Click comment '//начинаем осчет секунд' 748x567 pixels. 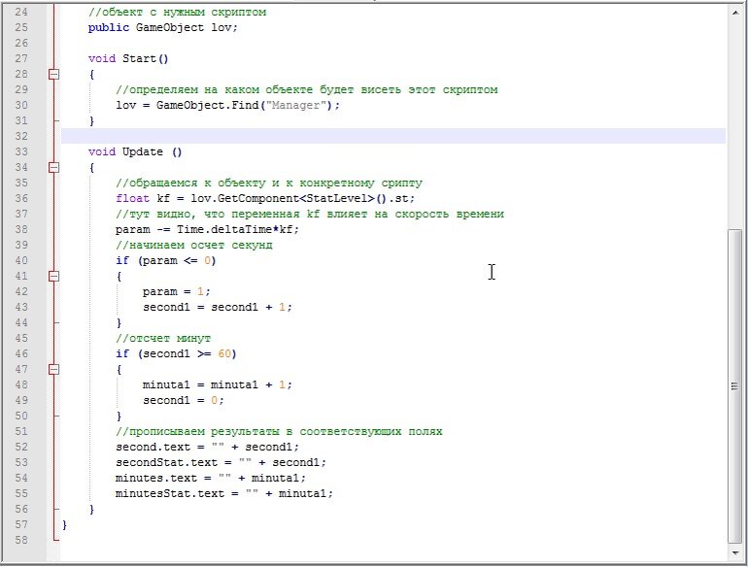pyautogui.click(x=193, y=245)
